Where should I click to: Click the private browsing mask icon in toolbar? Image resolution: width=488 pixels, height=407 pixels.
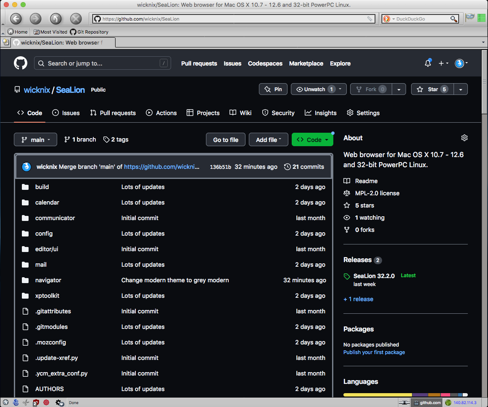point(470,17)
